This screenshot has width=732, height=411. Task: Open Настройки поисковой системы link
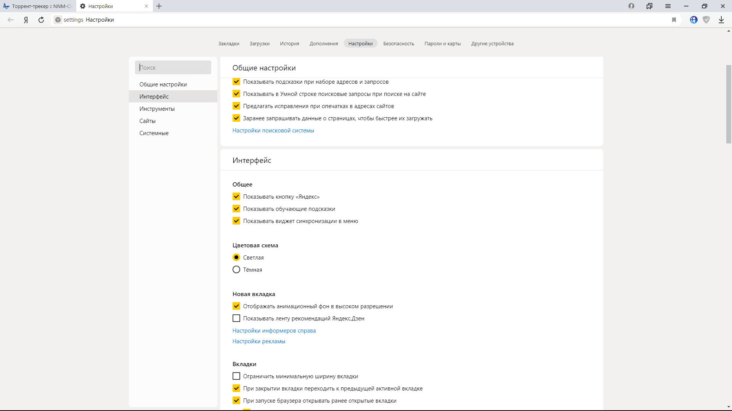pyautogui.click(x=273, y=130)
